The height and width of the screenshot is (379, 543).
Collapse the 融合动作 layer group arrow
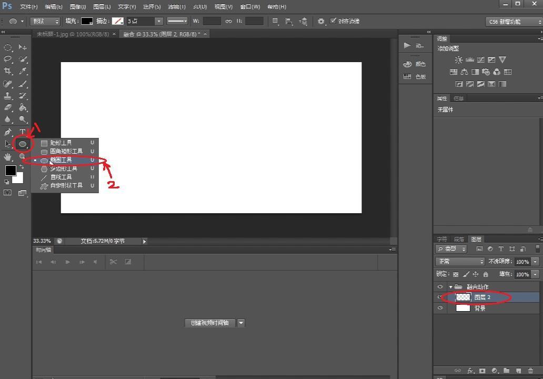[x=451, y=287]
